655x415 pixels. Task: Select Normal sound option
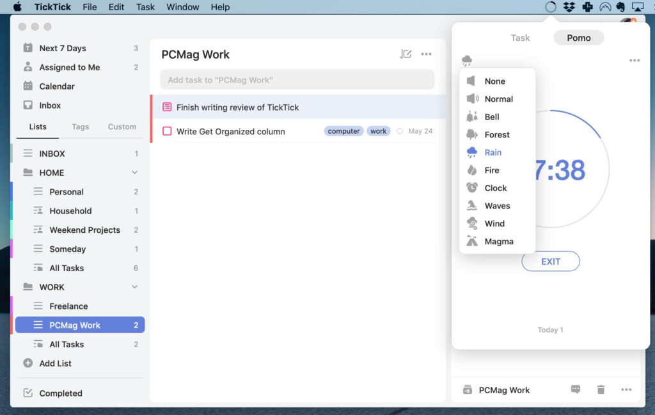[x=497, y=99]
